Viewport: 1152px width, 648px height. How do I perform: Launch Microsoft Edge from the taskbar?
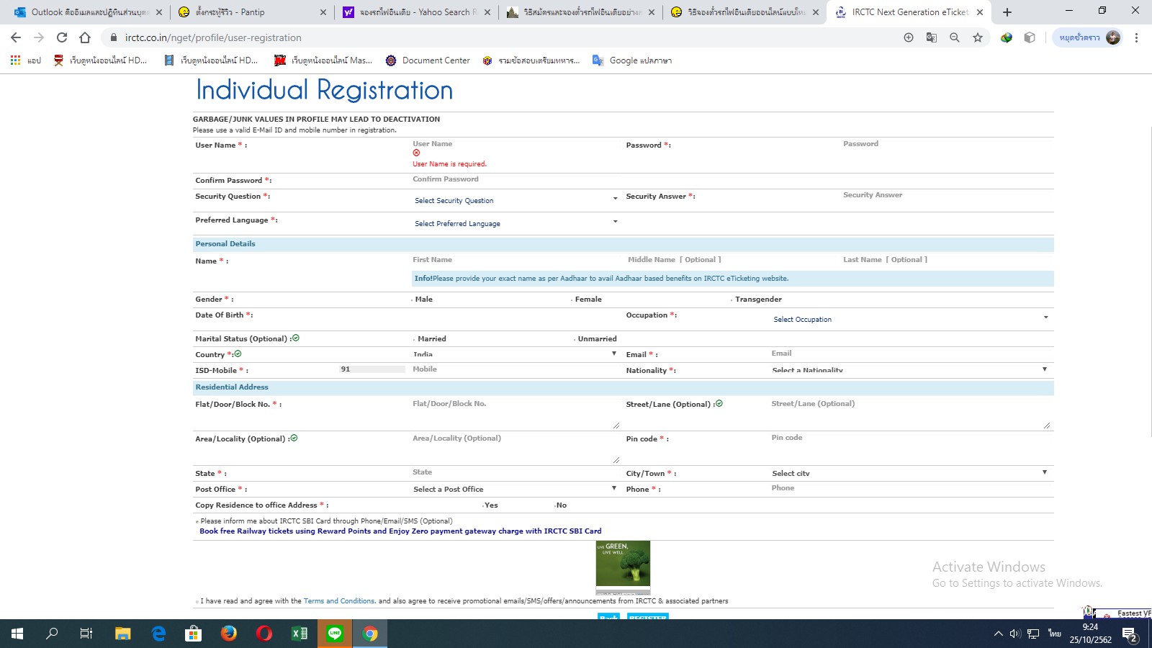click(158, 634)
